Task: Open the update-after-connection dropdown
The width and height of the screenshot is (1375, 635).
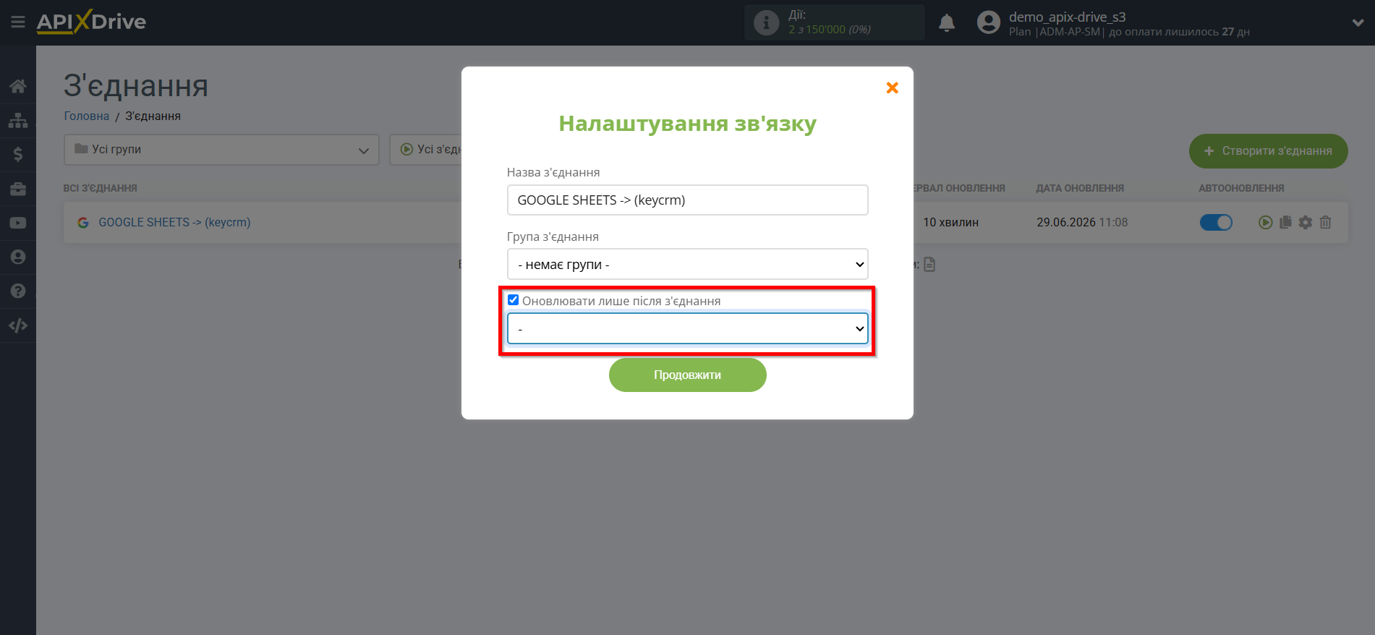Action: click(x=687, y=328)
